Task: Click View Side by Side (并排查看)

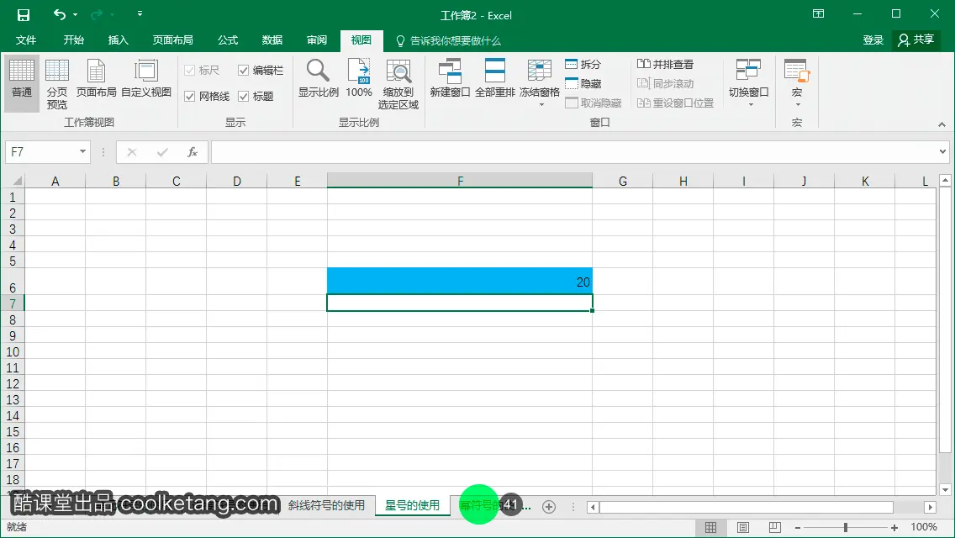Action: pyautogui.click(x=665, y=64)
